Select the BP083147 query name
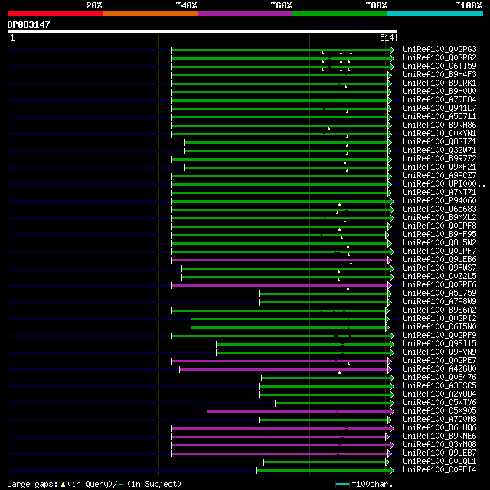The image size is (490, 490). click(28, 24)
